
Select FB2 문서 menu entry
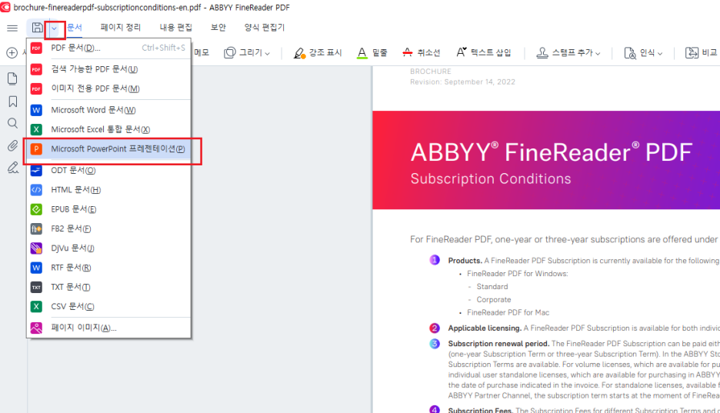(108, 228)
